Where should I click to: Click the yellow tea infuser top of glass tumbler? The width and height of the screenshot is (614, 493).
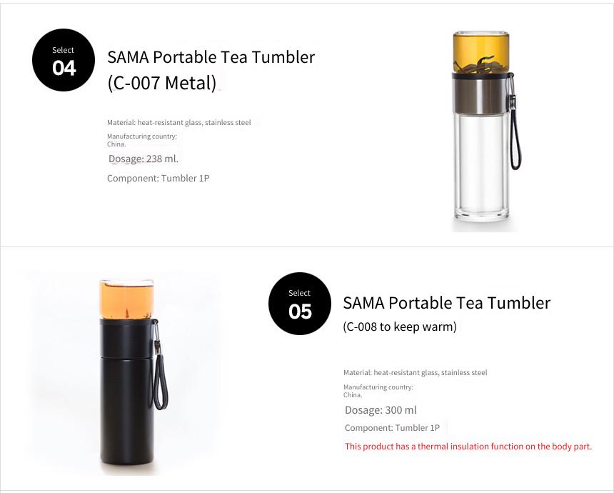click(x=481, y=52)
